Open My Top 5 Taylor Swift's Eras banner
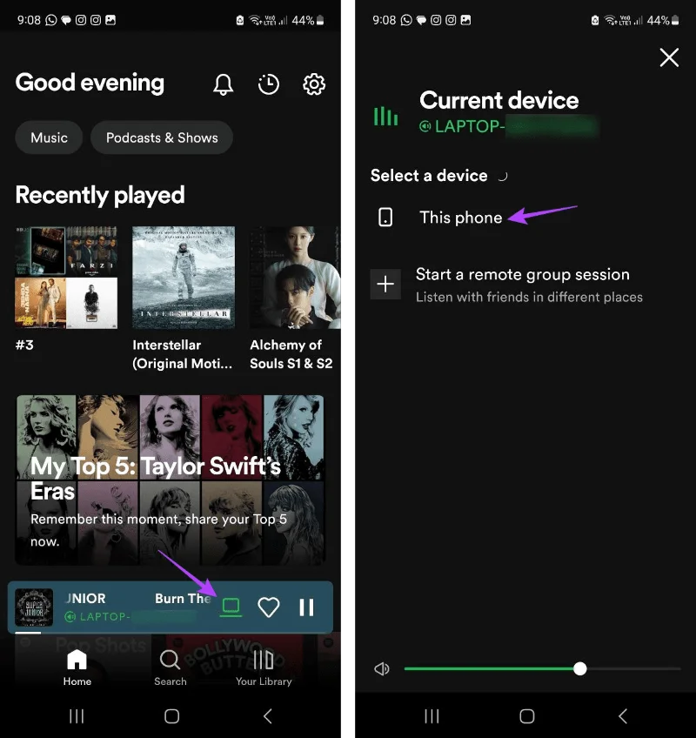The height and width of the screenshot is (738, 696). click(171, 480)
